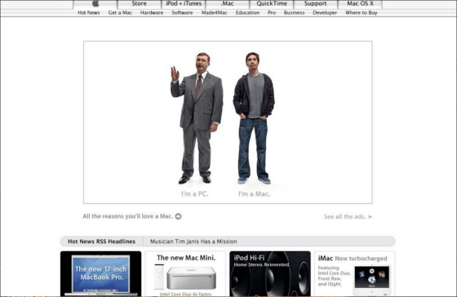The height and width of the screenshot is (297, 457).
Task: Click the Hot News subnav link
Action: (89, 13)
